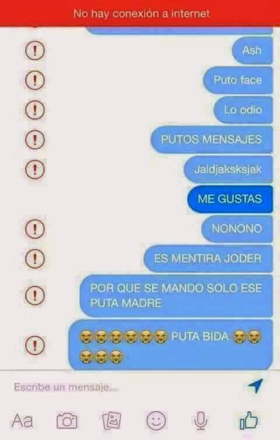The height and width of the screenshot is (440, 280).
Task: Tap the error icon beside Lo odio
Action: pyautogui.click(x=35, y=110)
